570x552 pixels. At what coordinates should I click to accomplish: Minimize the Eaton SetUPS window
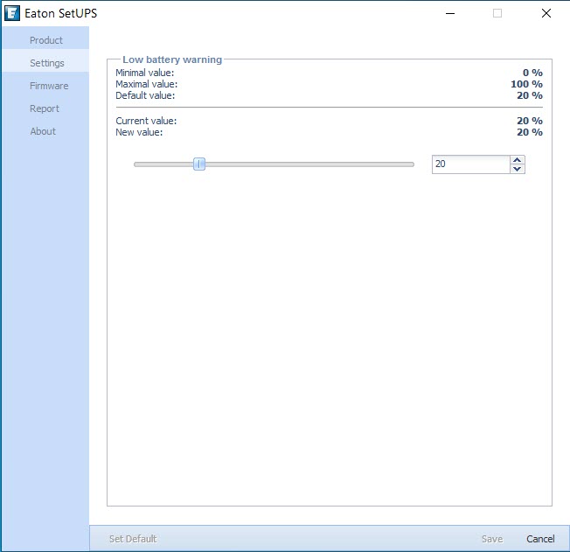coord(450,13)
